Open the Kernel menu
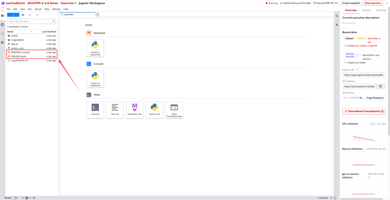 [x=38, y=9]
